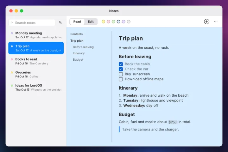This screenshot has height=152, width=228.
Task: Jump to Trip plan in Contents
Action: [77, 41]
